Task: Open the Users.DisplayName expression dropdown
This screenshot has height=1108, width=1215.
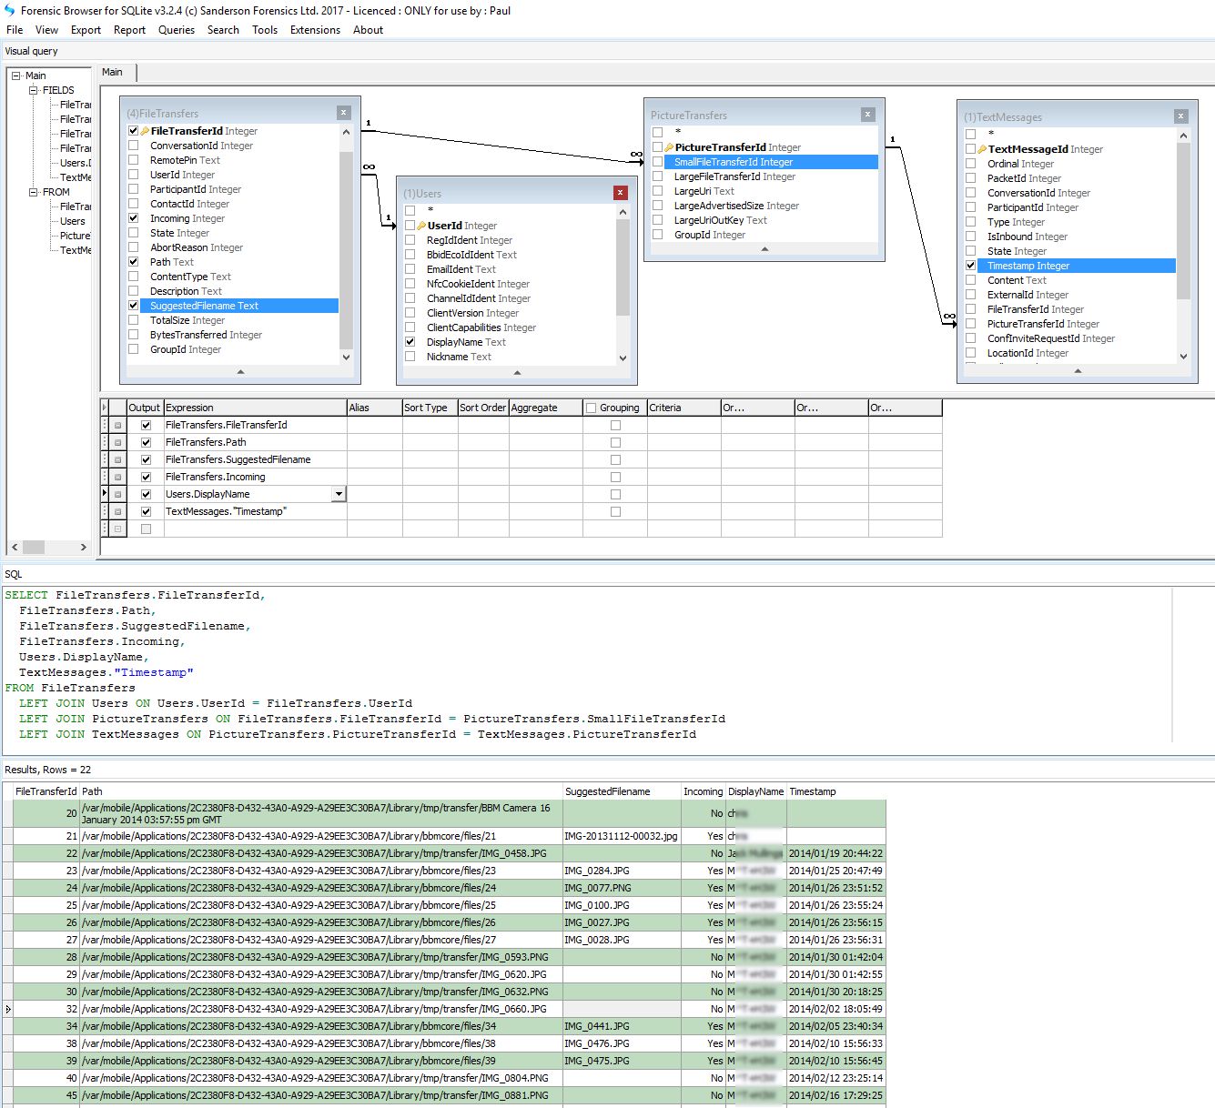Action: click(339, 494)
